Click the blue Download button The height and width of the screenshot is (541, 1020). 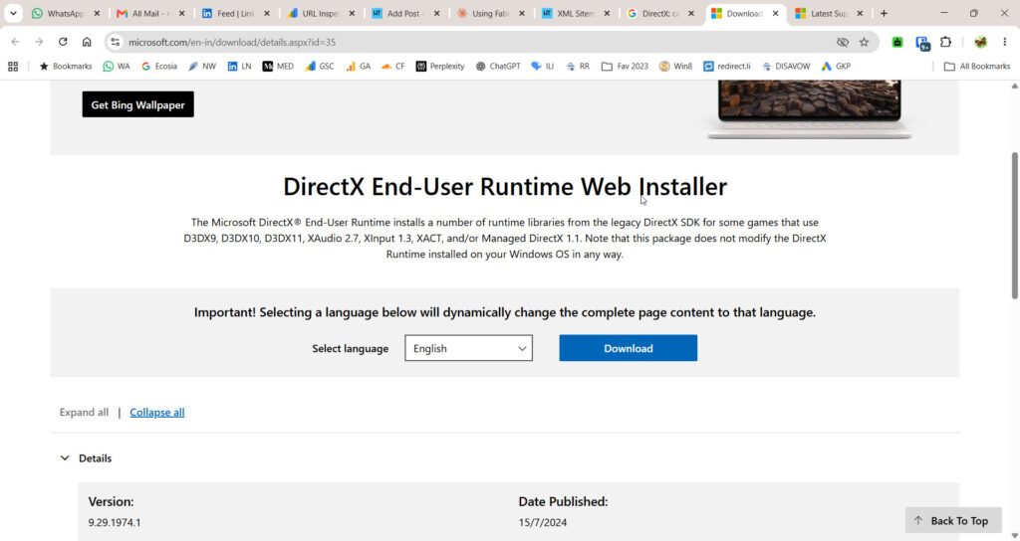pyautogui.click(x=629, y=348)
